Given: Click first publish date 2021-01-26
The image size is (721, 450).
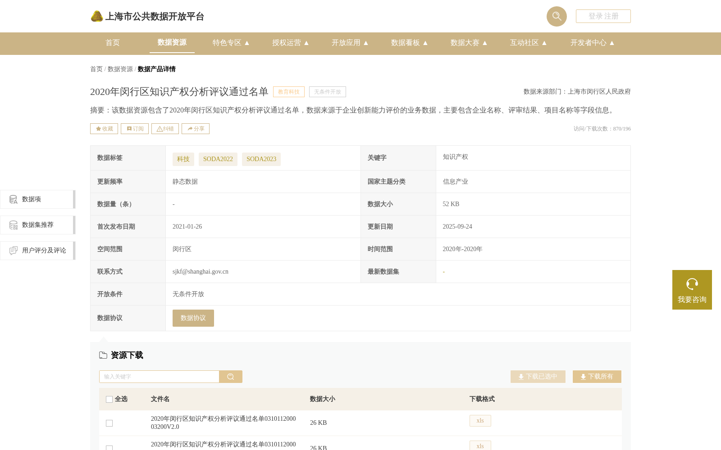Looking at the screenshot, I should 187,227.
